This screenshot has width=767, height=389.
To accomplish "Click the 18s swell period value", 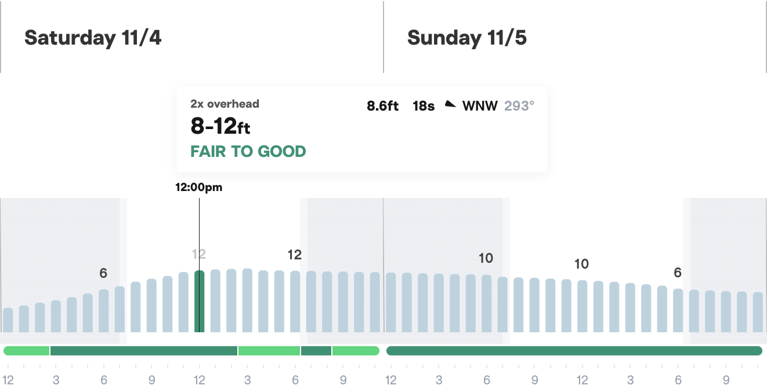I will 424,106.
